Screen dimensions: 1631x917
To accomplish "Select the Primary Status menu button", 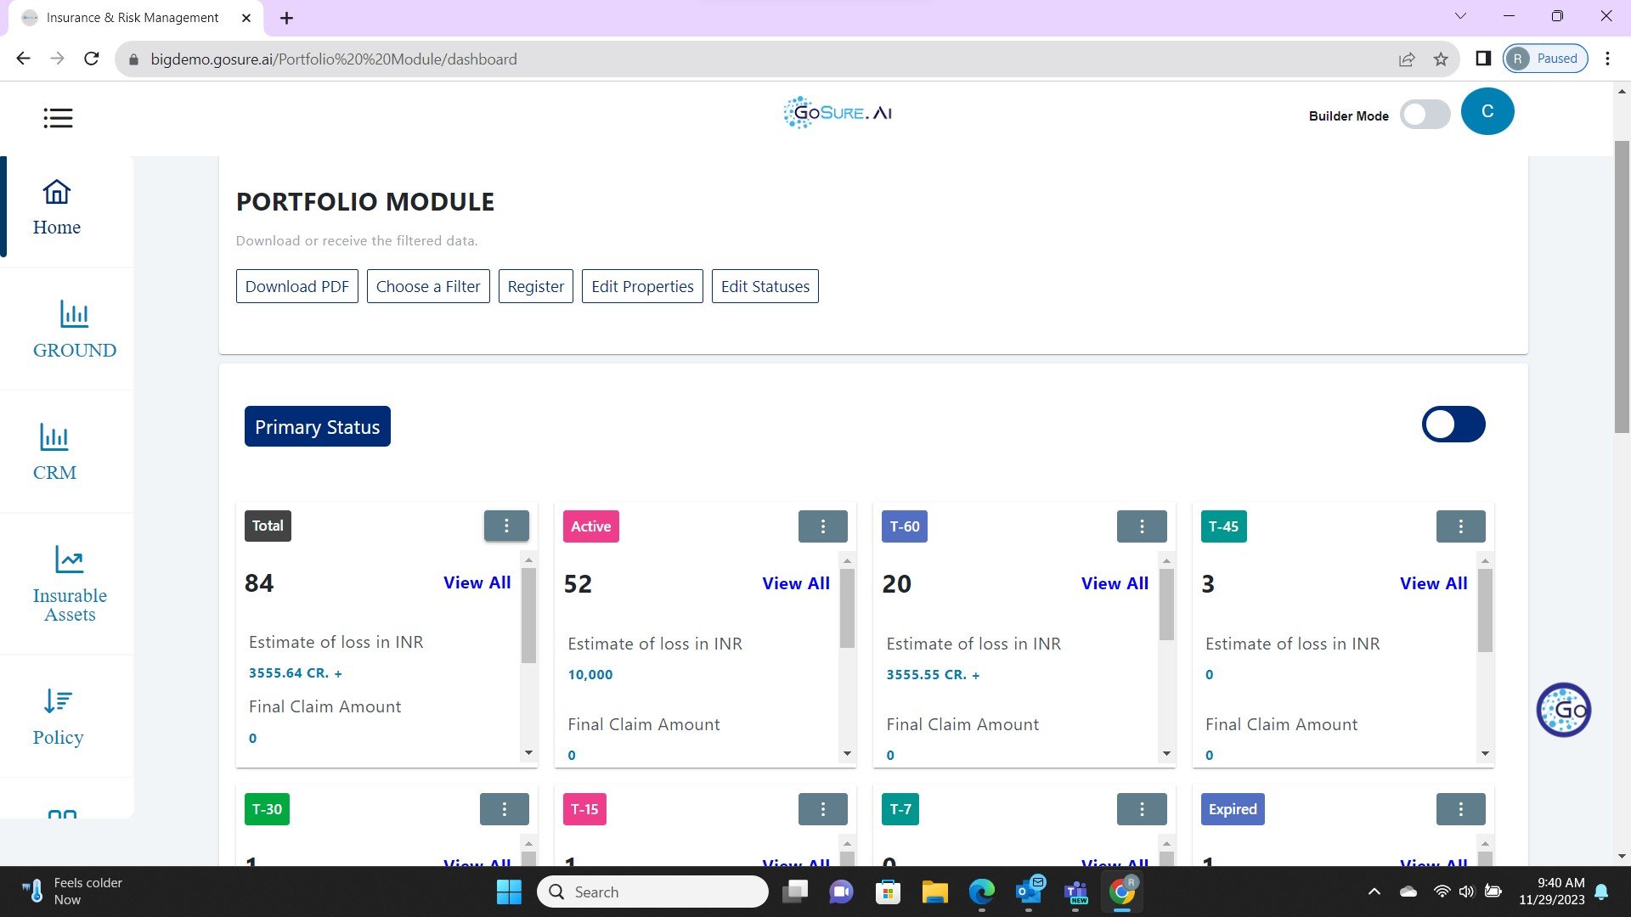I will [x=317, y=426].
